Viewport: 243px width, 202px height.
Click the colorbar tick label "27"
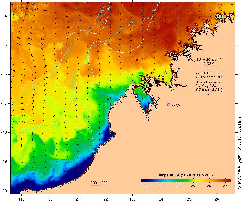tap(225, 186)
